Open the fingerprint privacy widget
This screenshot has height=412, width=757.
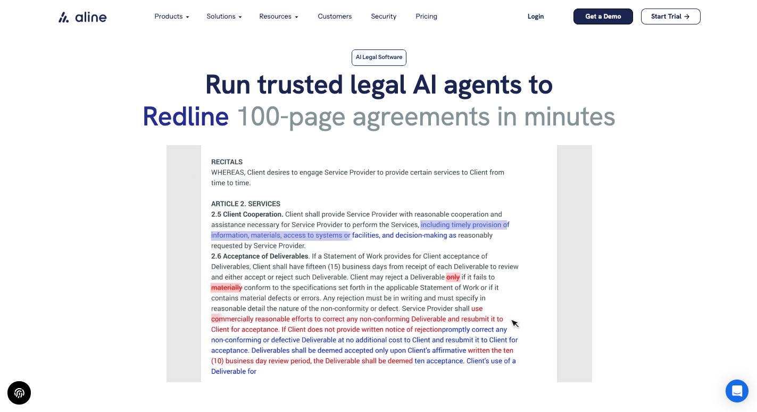pyautogui.click(x=19, y=393)
